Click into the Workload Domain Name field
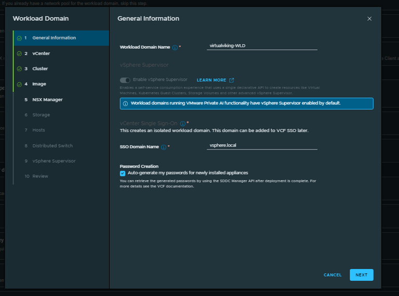 tap(261, 46)
